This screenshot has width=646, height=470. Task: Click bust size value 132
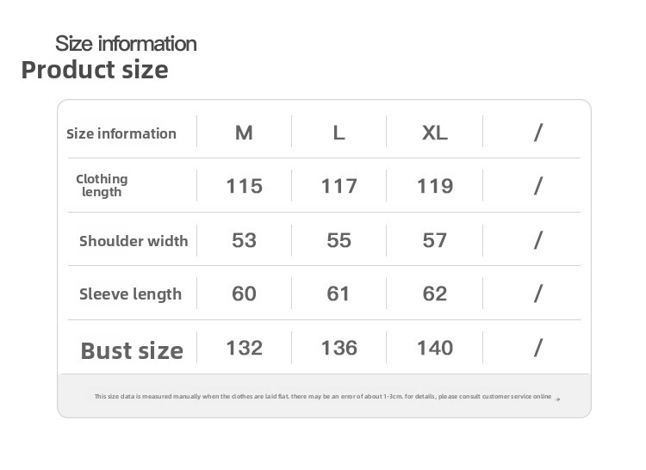244,348
